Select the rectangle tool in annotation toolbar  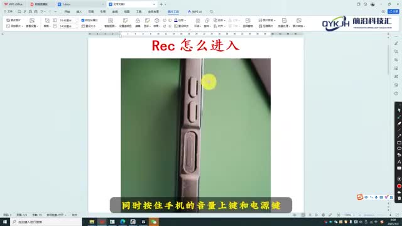pyautogui.click(x=399, y=143)
